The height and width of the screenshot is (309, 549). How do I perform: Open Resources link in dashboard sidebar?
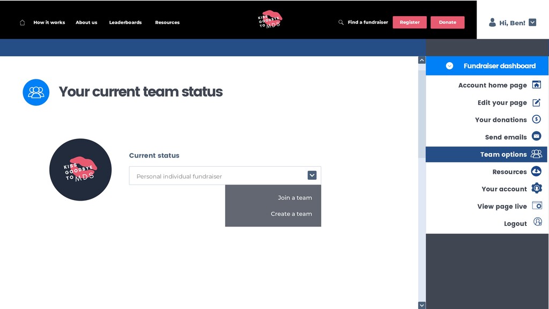pos(509,172)
